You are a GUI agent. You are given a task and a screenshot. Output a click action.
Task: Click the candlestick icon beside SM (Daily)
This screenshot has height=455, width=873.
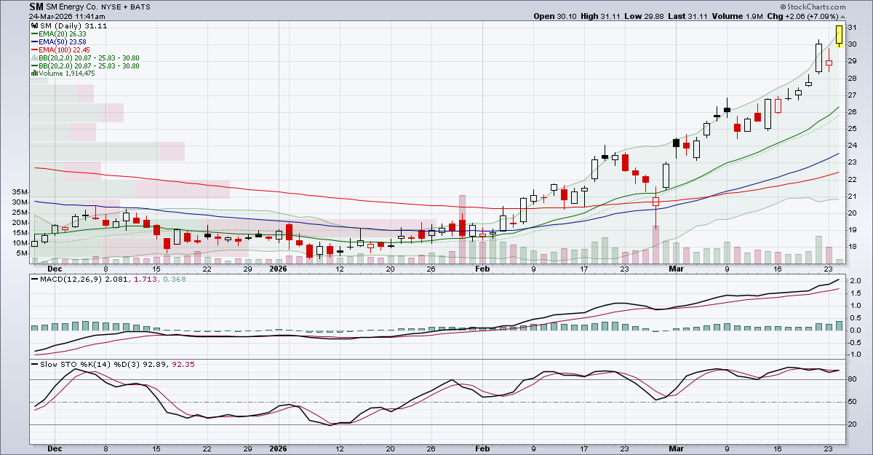click(33, 25)
